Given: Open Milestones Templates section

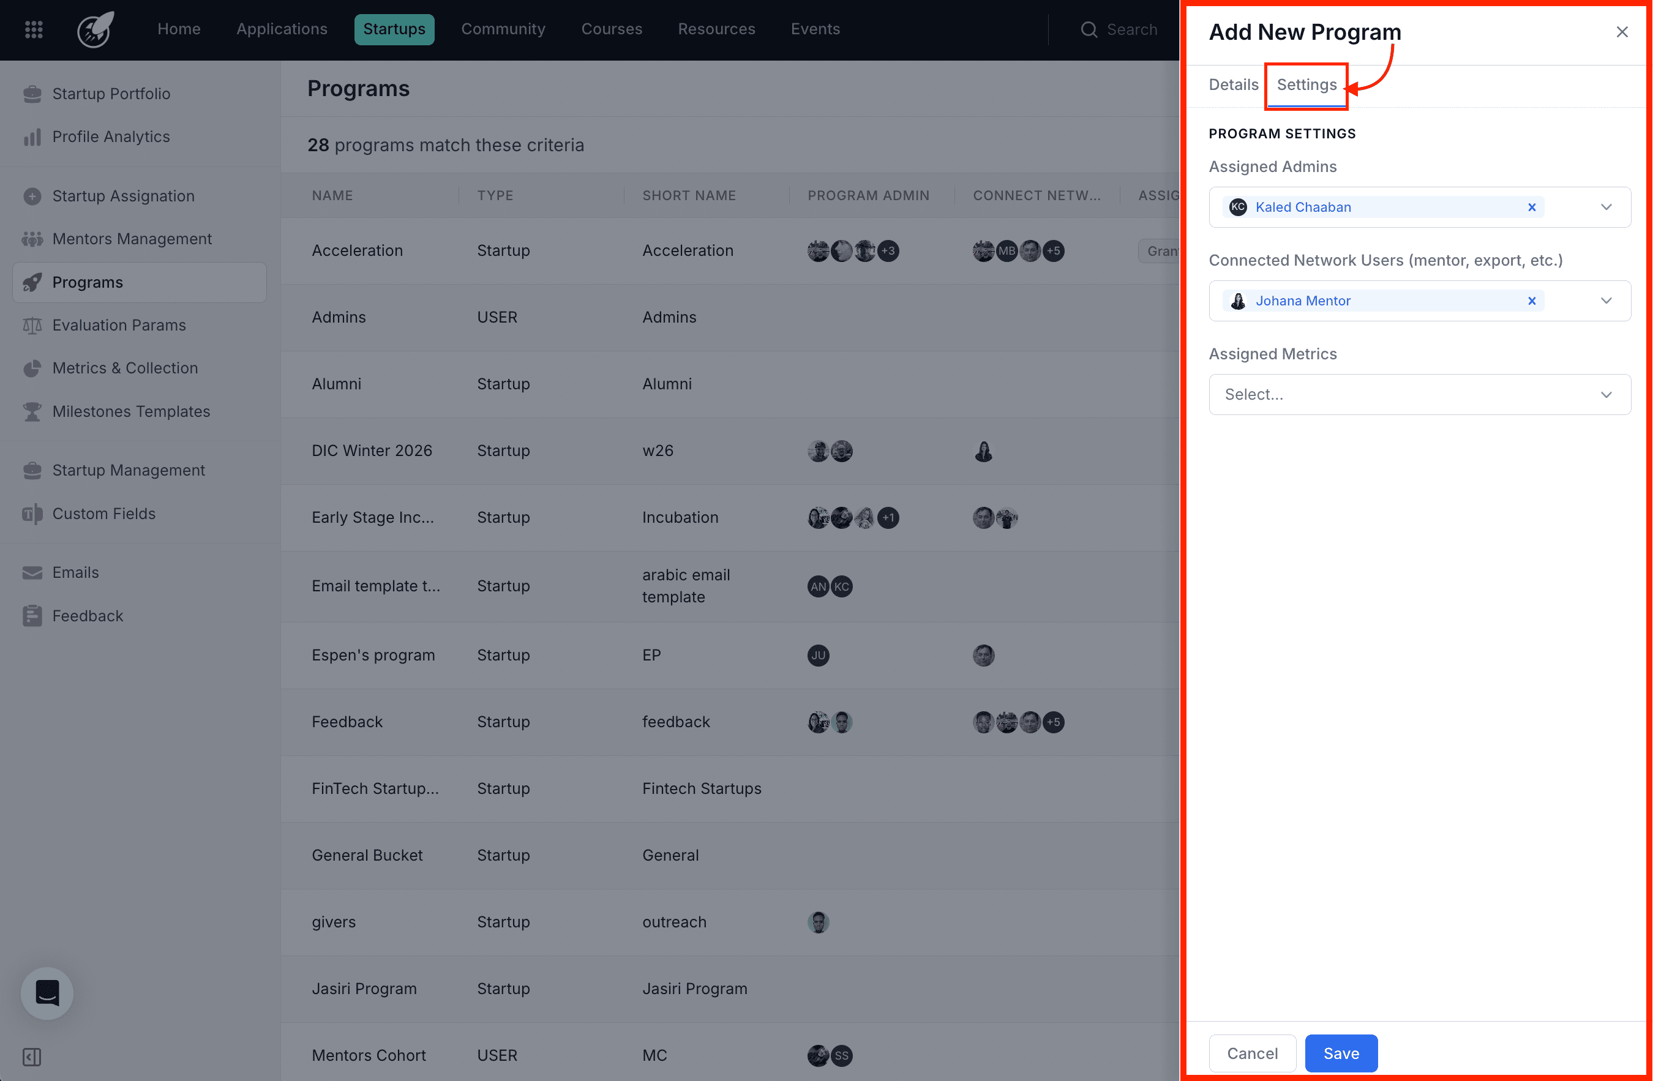Looking at the screenshot, I should [131, 411].
